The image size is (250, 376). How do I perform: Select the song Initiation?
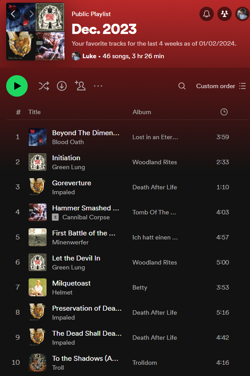click(x=66, y=158)
